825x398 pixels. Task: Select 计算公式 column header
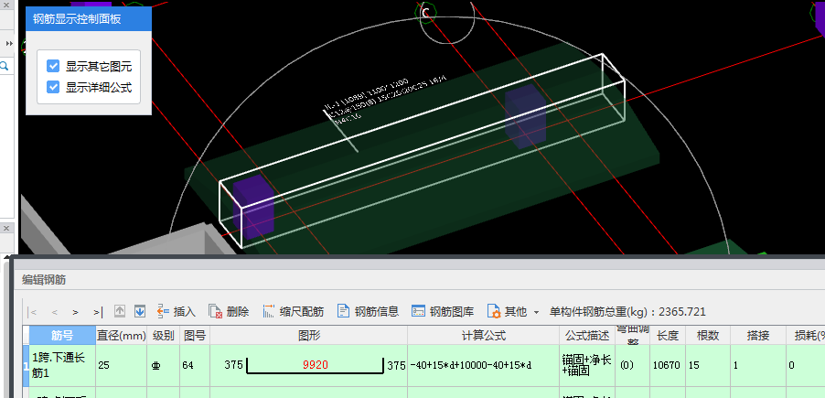483,336
